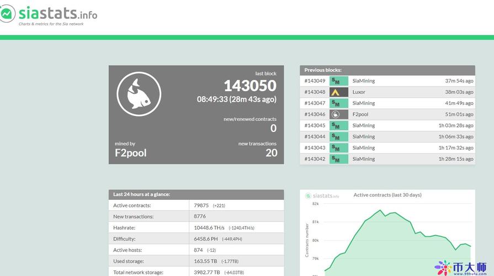Click the Hashrate value 10448.6 TH/s
The width and height of the screenshot is (494, 276).
tap(209, 228)
